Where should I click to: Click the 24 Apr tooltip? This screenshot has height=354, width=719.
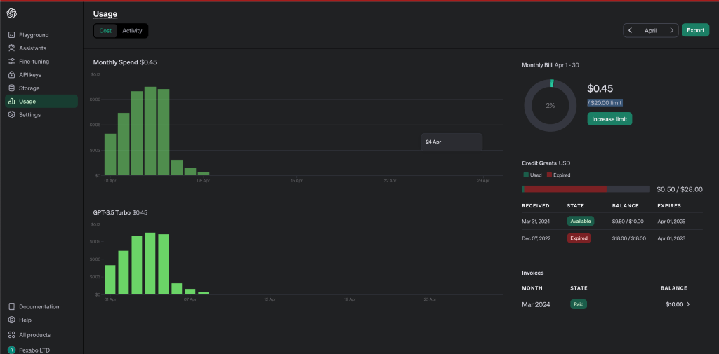click(x=451, y=142)
